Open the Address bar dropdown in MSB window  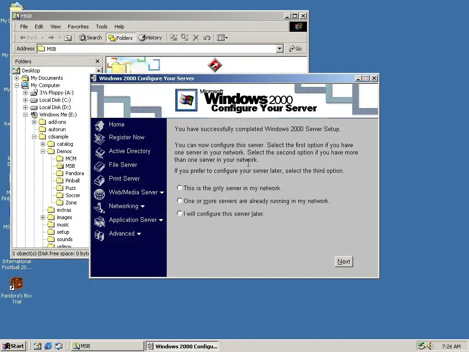(280, 49)
